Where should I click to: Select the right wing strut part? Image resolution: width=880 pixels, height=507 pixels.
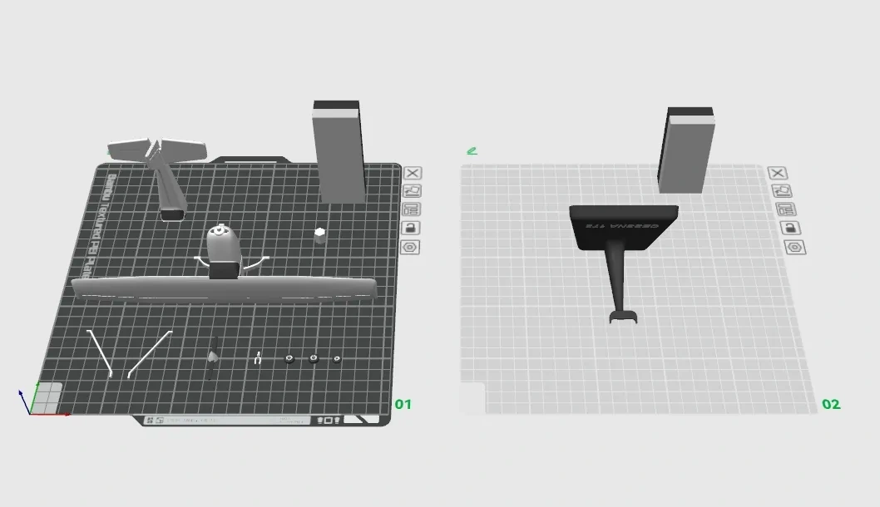tap(149, 354)
